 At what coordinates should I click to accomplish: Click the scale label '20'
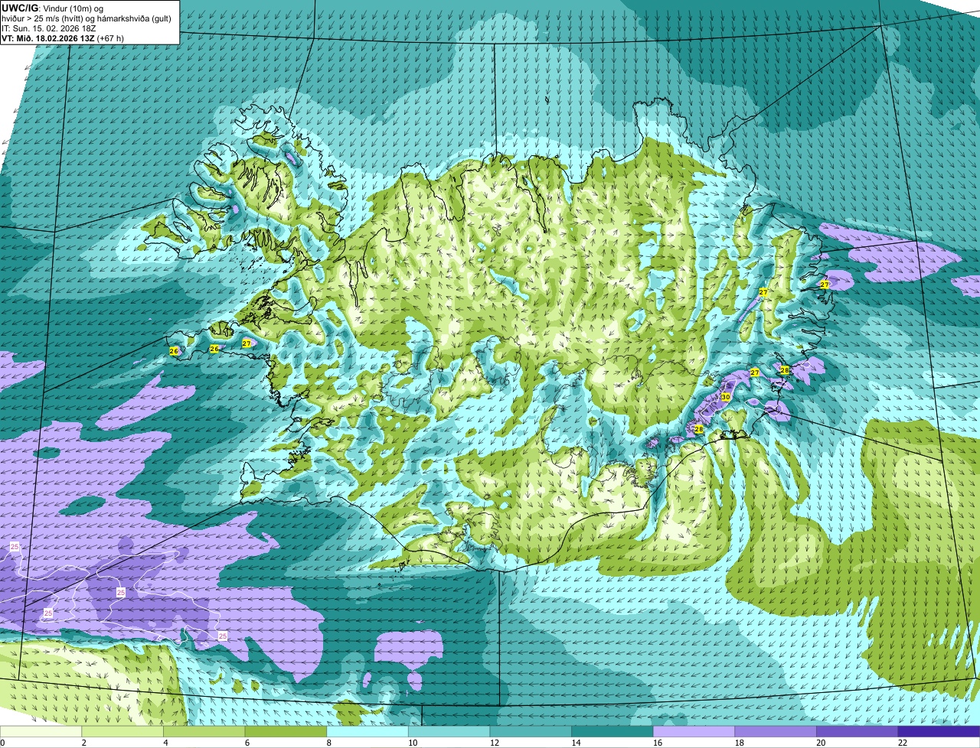(820, 743)
